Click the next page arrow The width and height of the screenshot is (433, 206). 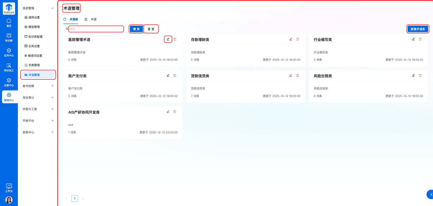pyautogui.click(x=83, y=198)
